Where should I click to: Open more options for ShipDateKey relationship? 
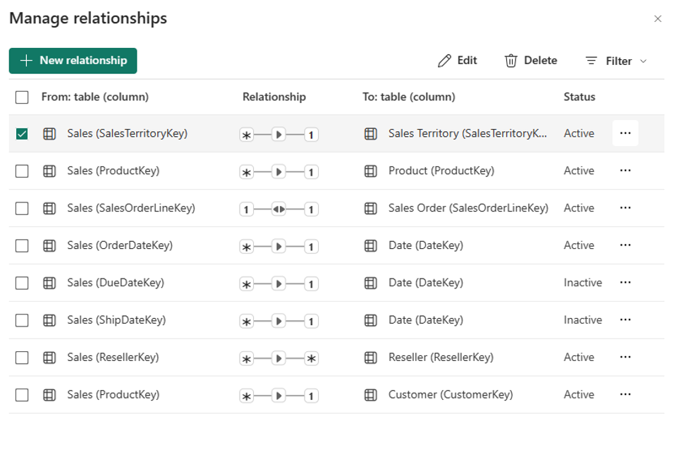[x=625, y=319]
